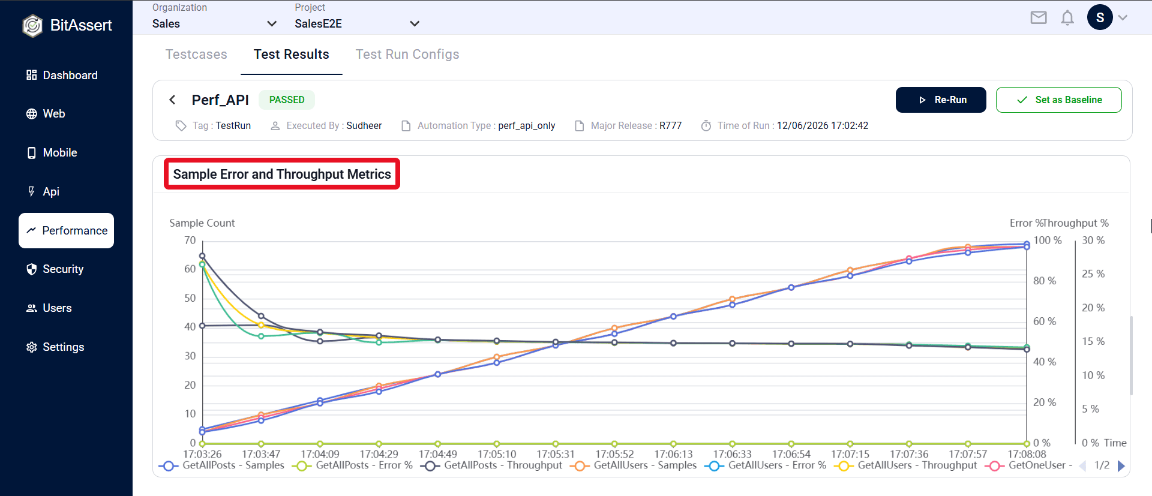Go back using the left arrow beside Perf_API
The image size is (1152, 496).
tap(172, 100)
